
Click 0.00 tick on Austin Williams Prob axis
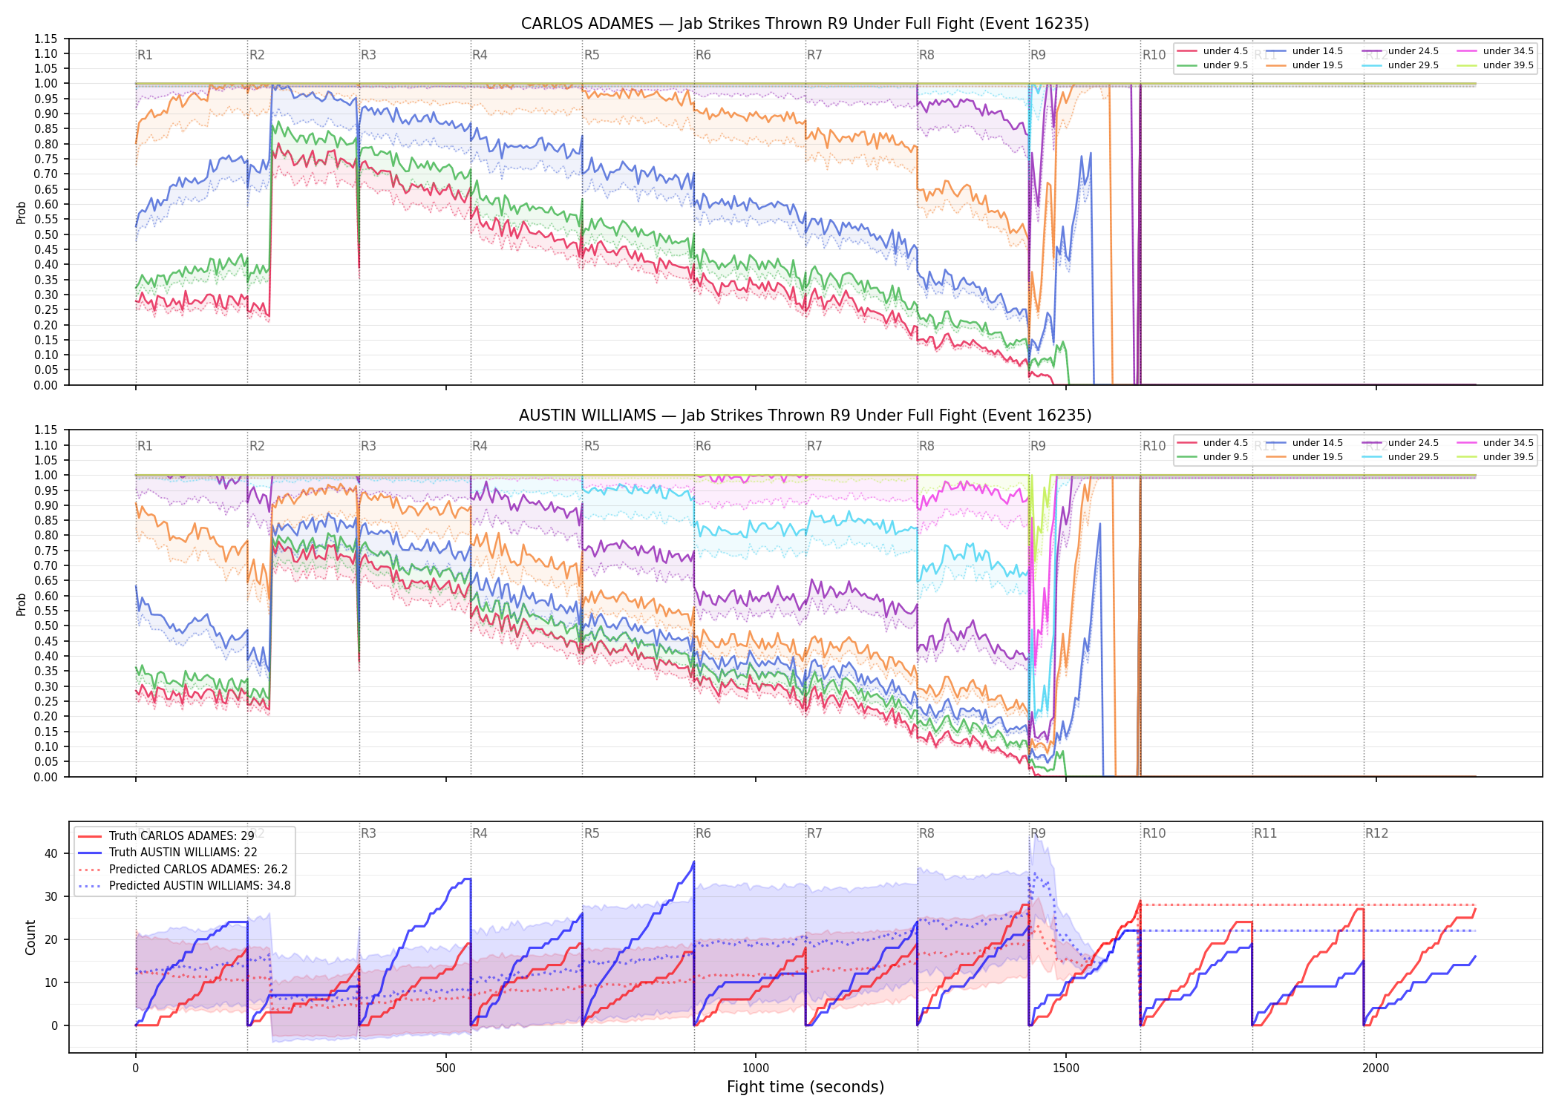point(46,777)
